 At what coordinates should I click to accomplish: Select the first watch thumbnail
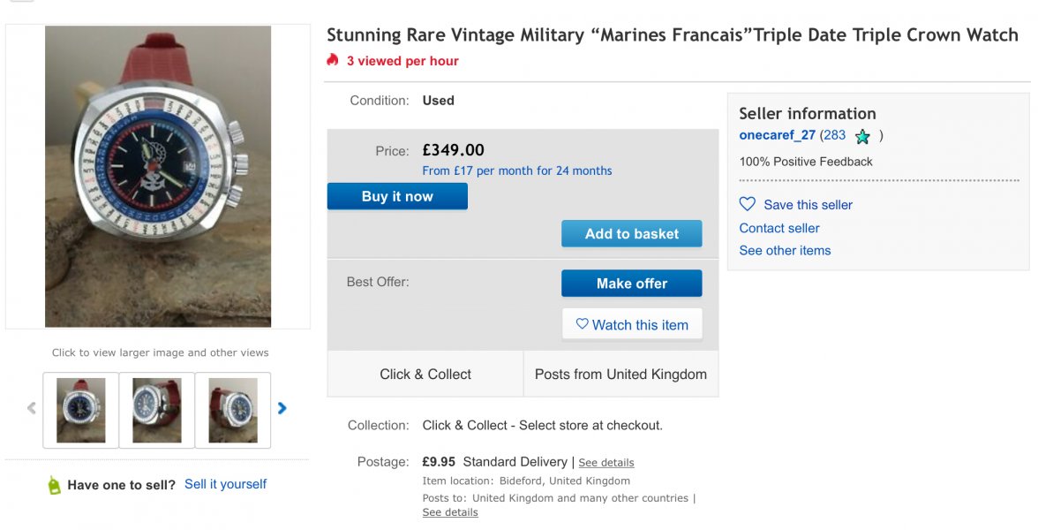click(x=81, y=410)
